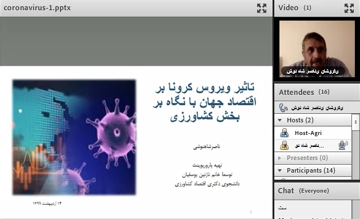Click the slide line دانشجوی دکتری اقتصاد کشاورزی
Viewport: 360px width, 219px height.
(207, 184)
